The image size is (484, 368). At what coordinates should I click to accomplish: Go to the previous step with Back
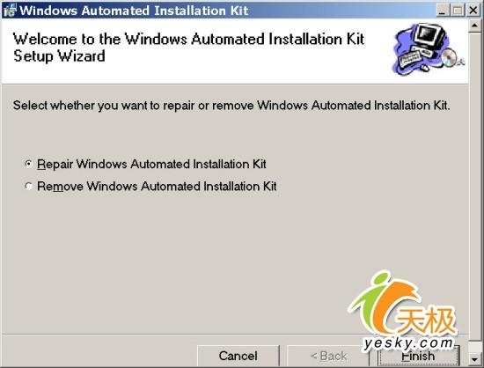click(328, 356)
